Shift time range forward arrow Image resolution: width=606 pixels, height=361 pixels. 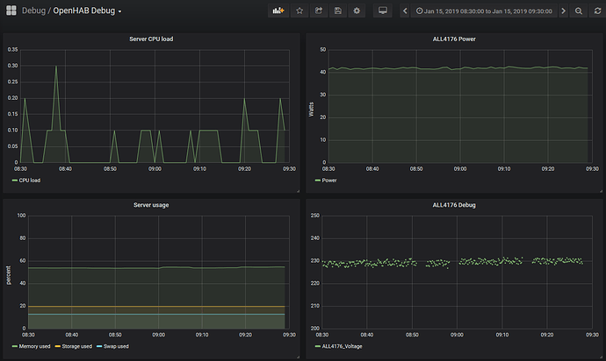click(x=564, y=11)
